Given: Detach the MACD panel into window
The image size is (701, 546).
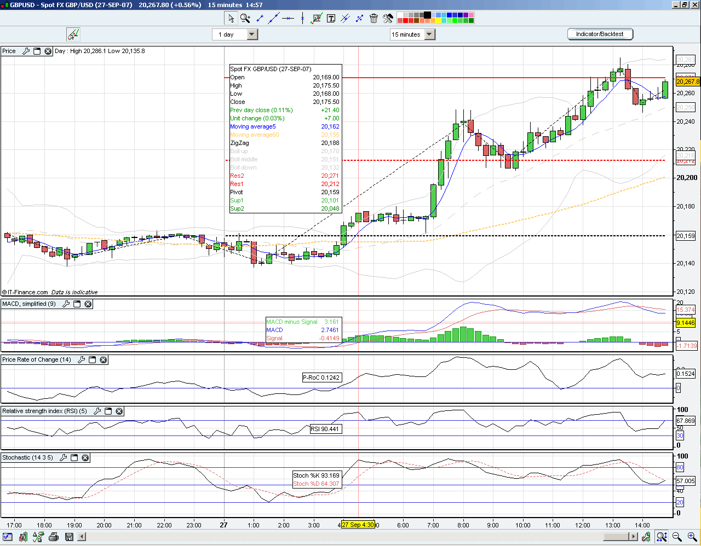Looking at the screenshot, I should click(x=77, y=304).
